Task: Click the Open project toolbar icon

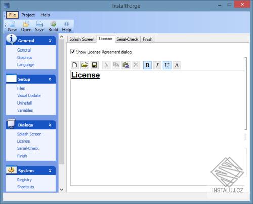Action: (26, 26)
